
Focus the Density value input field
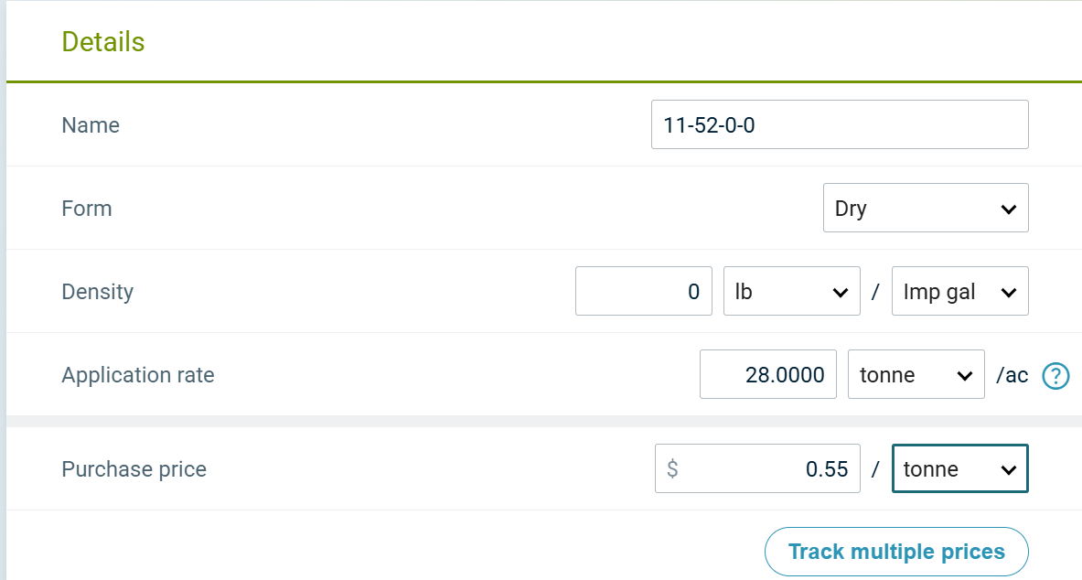(x=643, y=292)
